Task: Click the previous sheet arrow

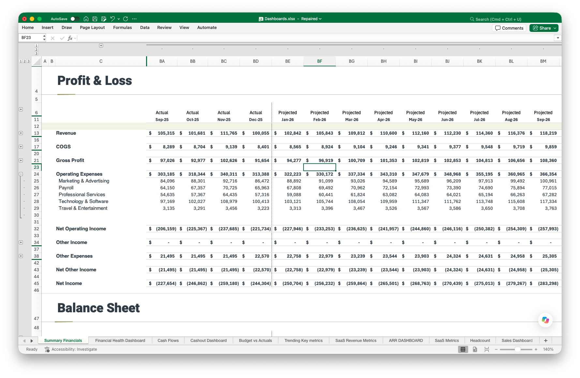Action: click(x=24, y=341)
